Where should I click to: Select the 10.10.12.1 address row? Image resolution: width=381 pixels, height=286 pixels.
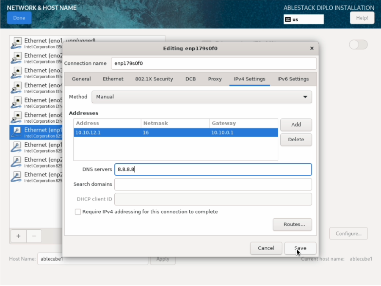[175, 133]
